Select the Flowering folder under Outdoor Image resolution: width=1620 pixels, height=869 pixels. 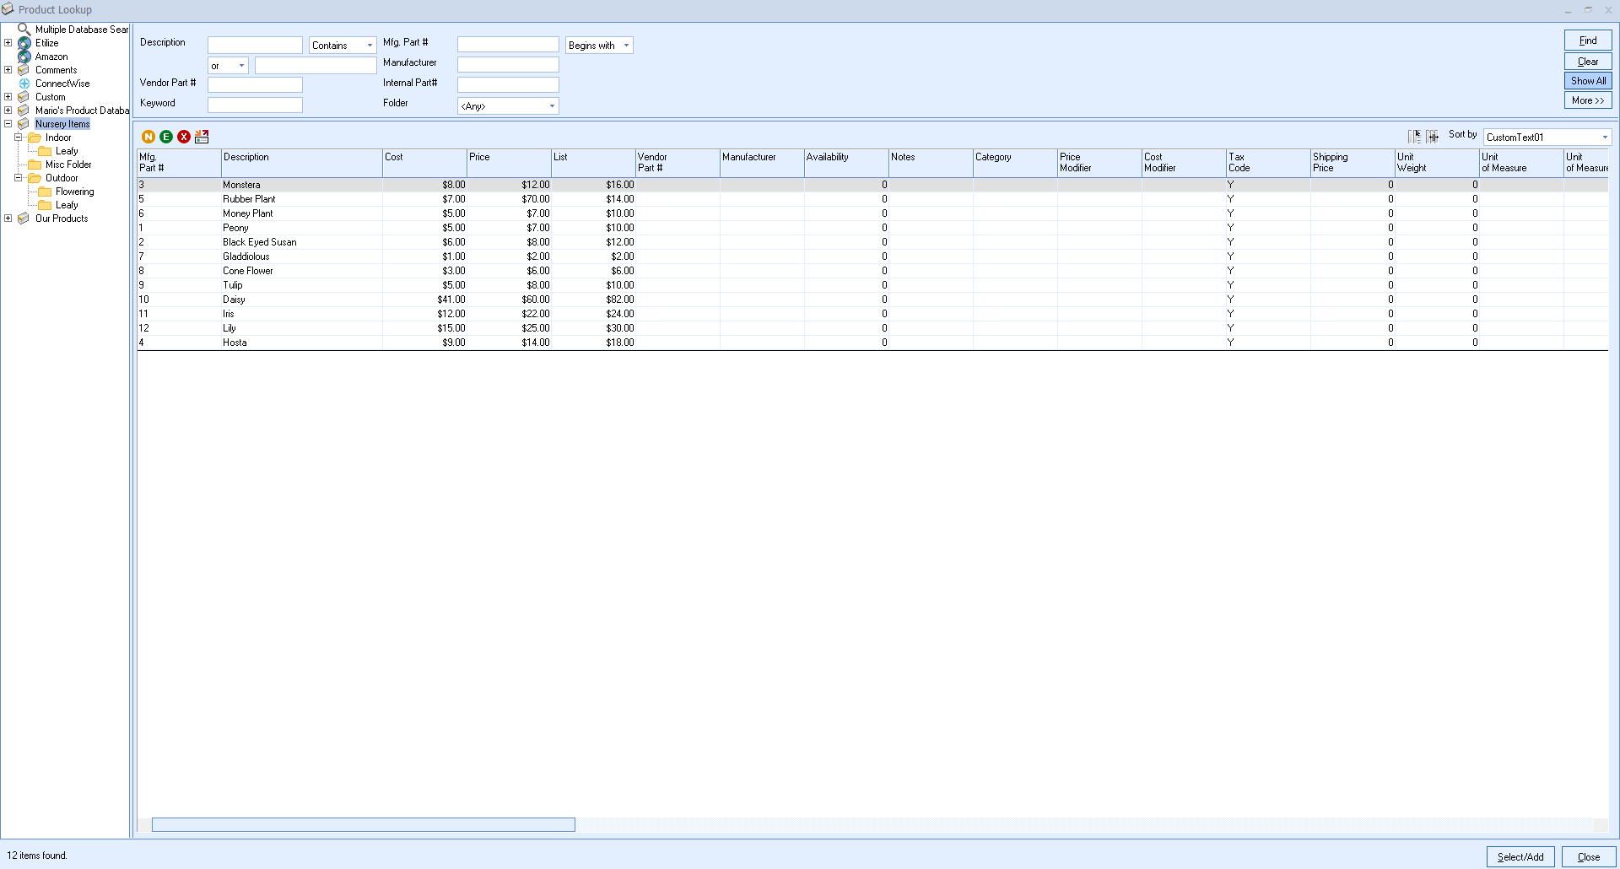74,192
